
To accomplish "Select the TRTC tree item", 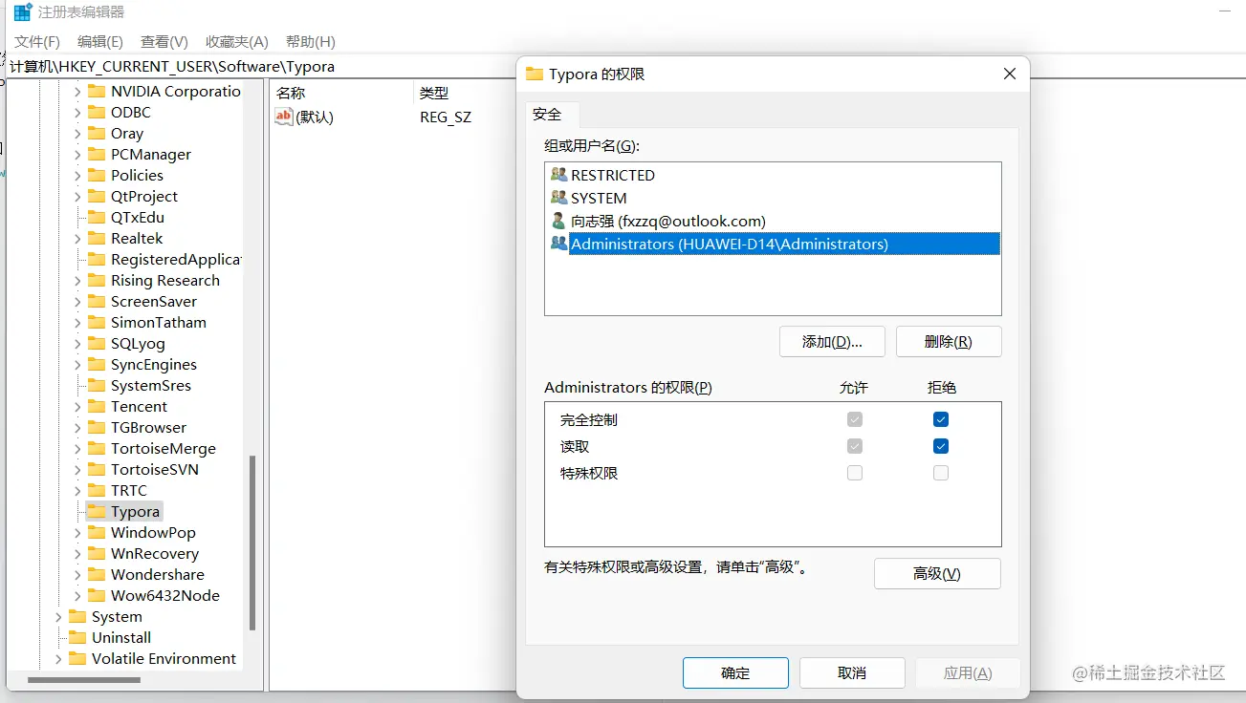I will (129, 490).
